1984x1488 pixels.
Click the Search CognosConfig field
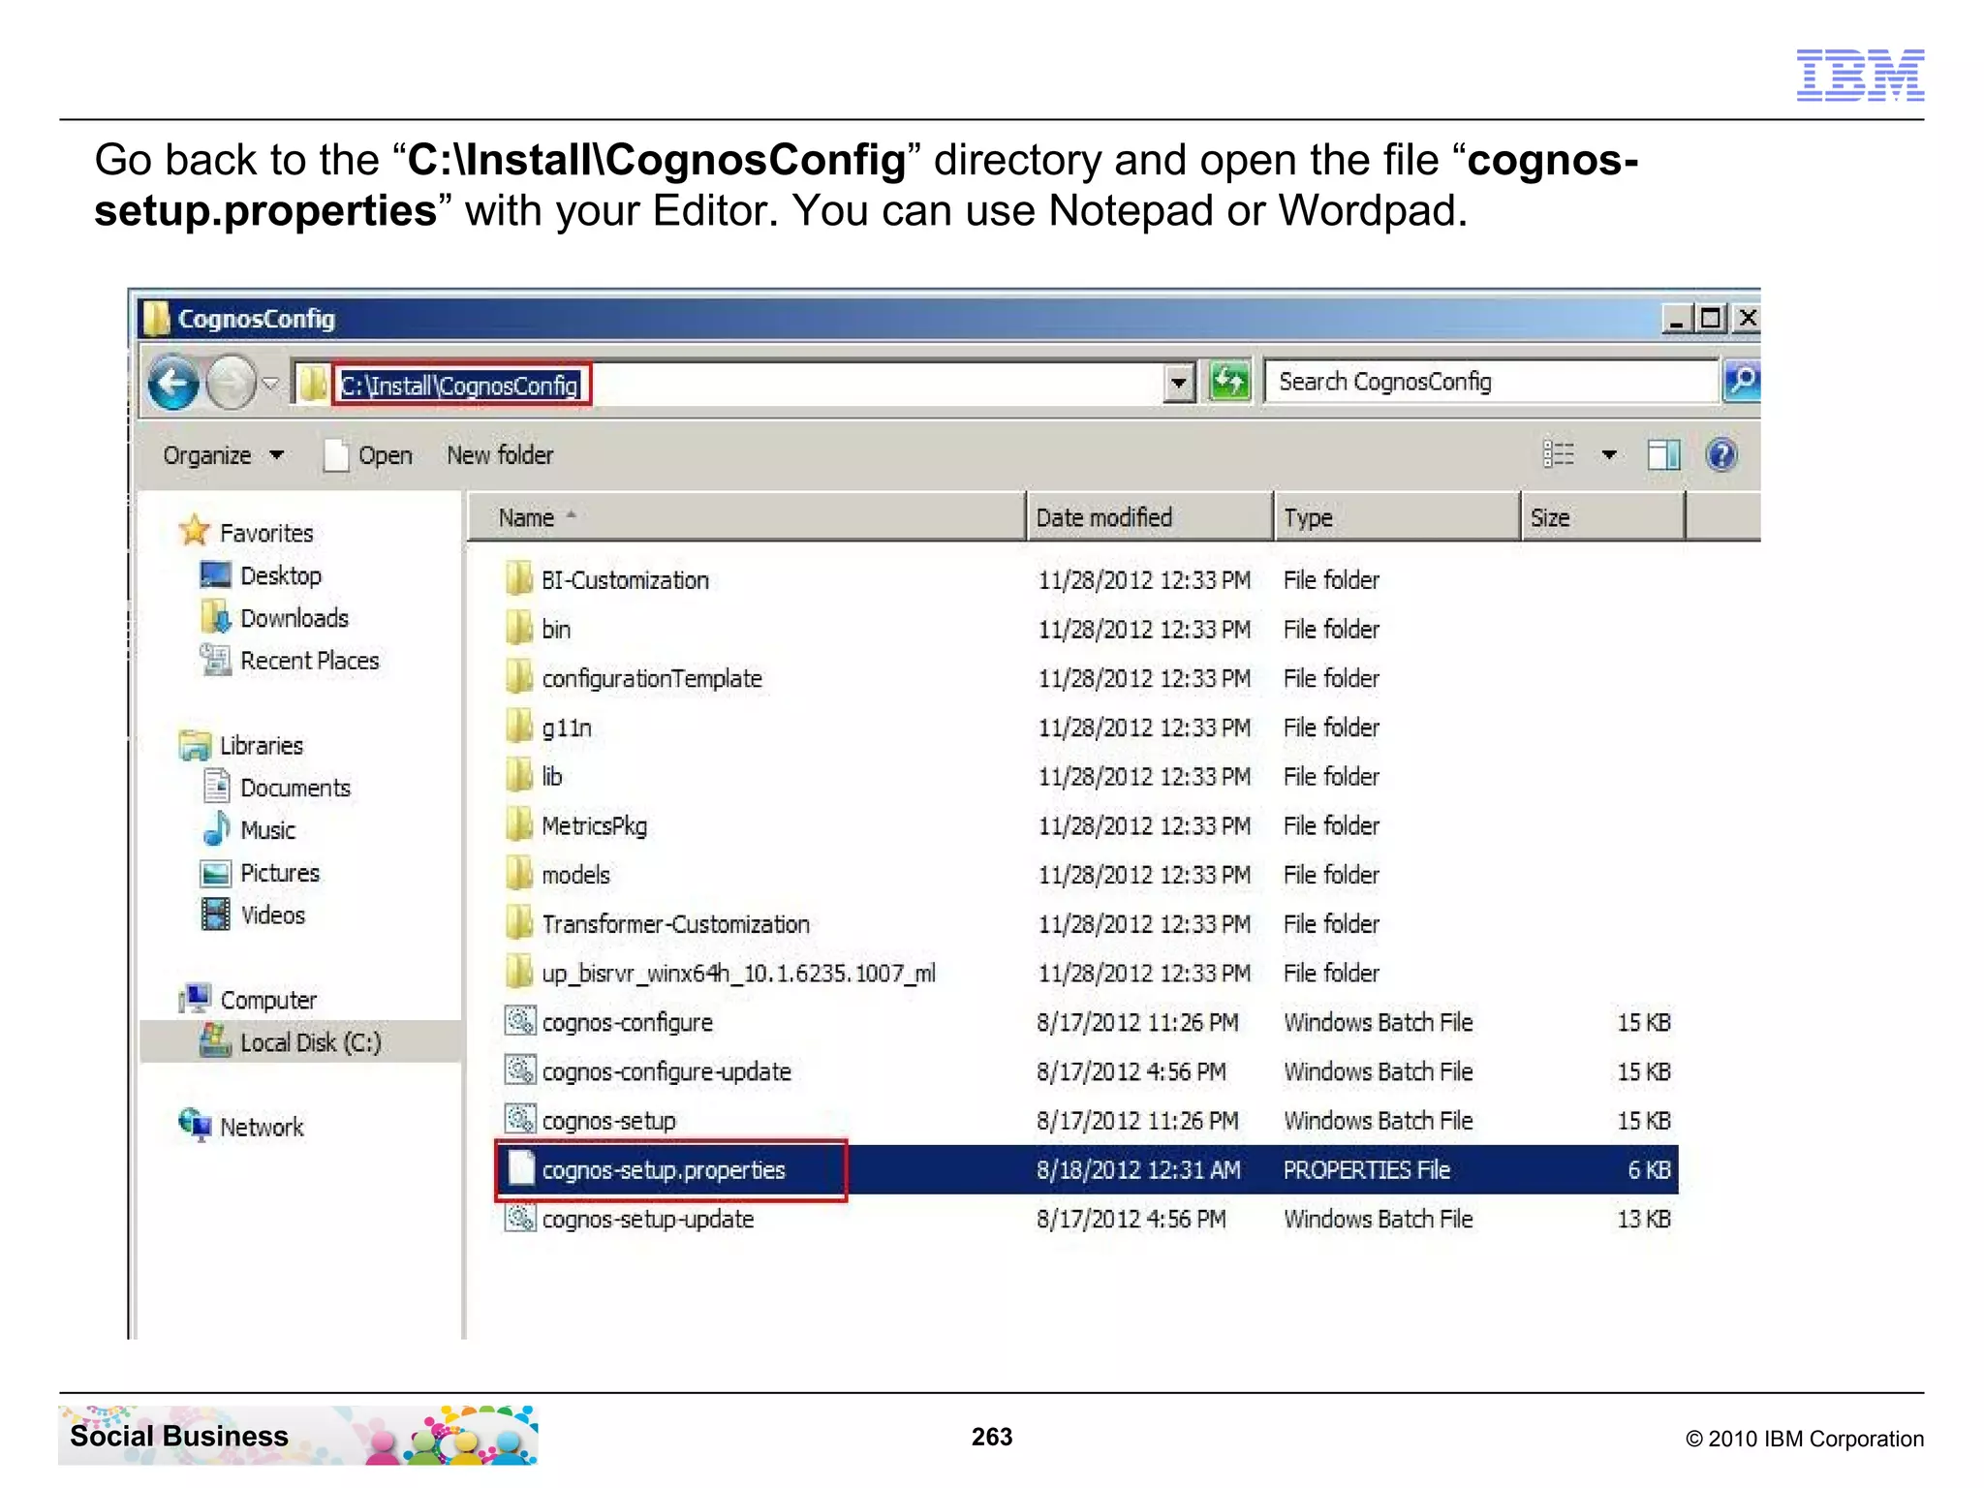(x=1490, y=382)
